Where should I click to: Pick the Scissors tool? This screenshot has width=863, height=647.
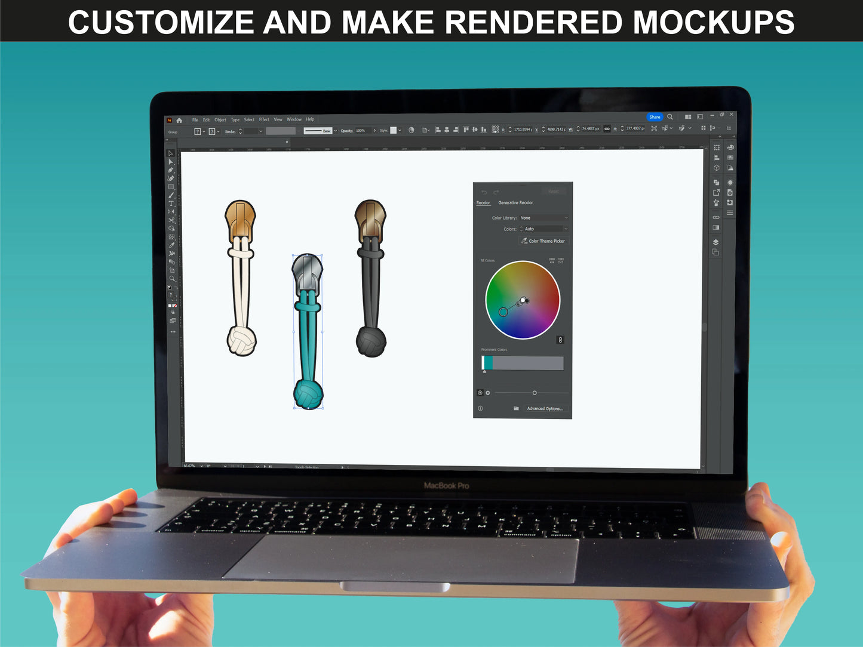pyautogui.click(x=171, y=220)
